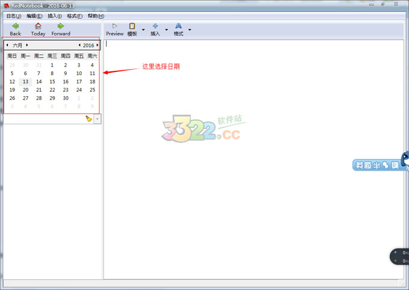409x290 pixels.
Task: Select June 2 in the calendar
Action: pyautogui.click(x=66, y=65)
